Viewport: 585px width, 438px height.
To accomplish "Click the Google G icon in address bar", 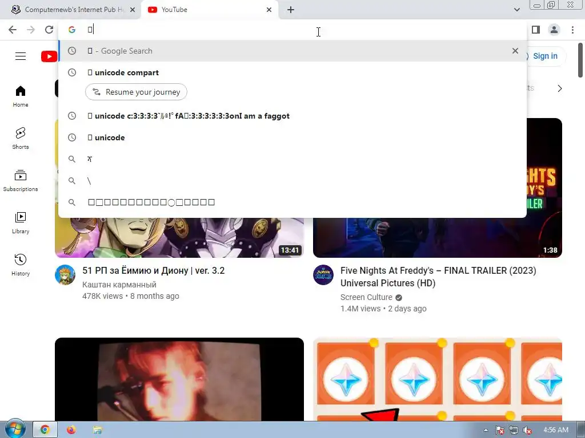I will click(72, 30).
